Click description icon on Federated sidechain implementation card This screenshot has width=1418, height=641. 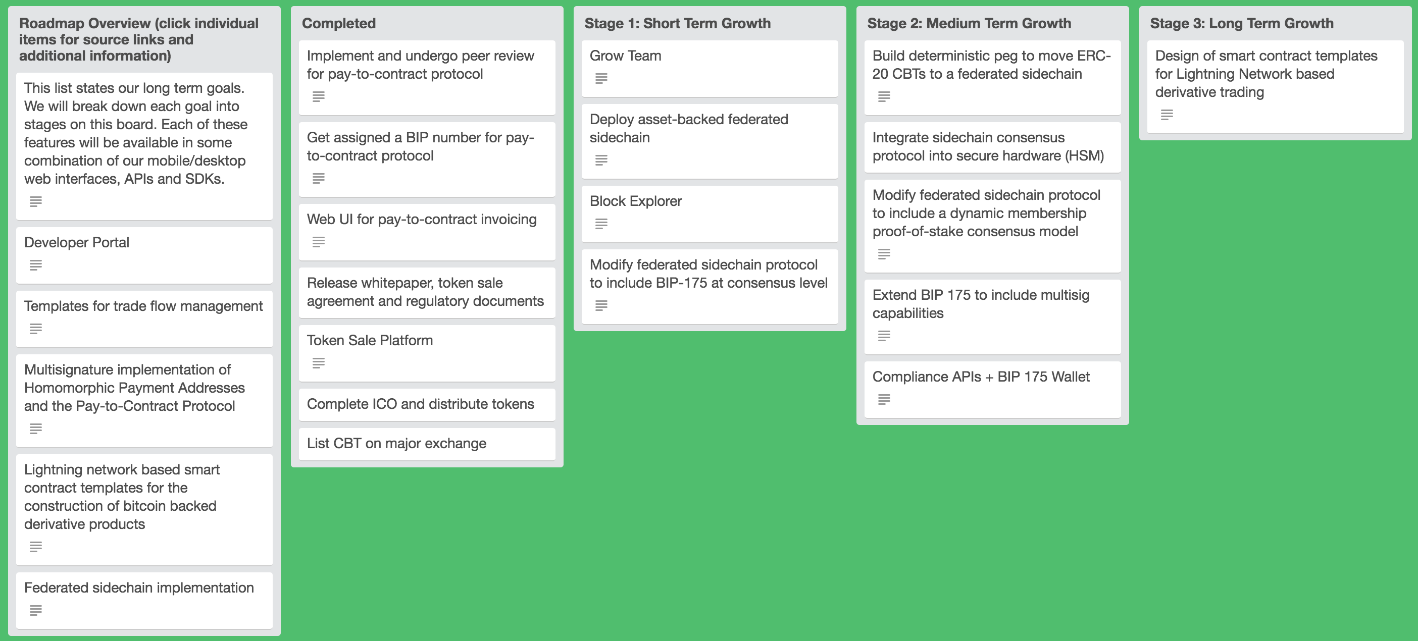pyautogui.click(x=36, y=610)
